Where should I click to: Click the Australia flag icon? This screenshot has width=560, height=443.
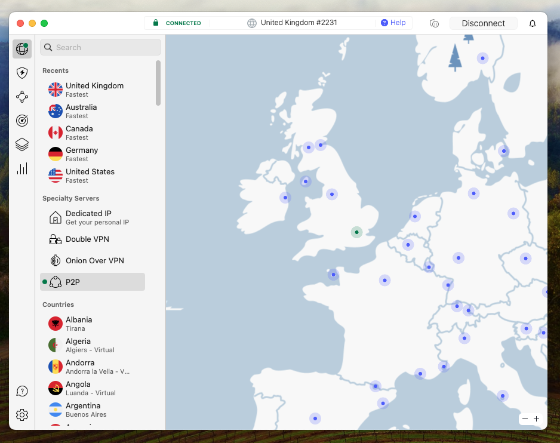tap(56, 111)
